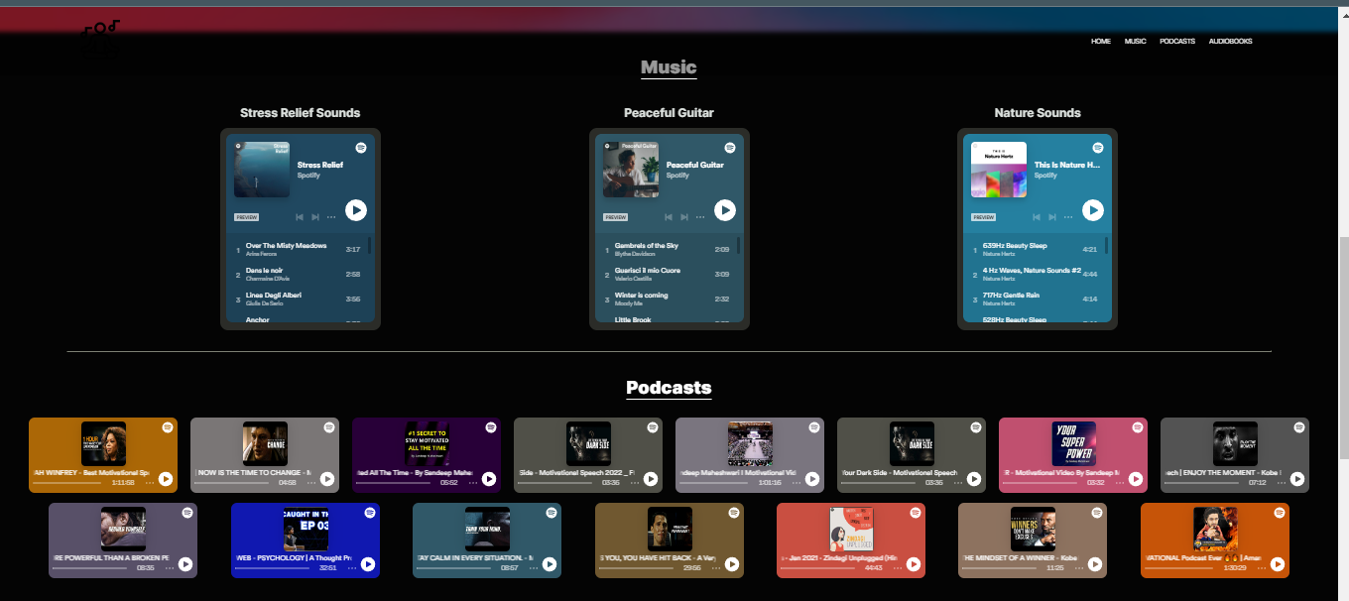Open the Nature Hertz album cover
The image size is (1349, 601).
click(x=999, y=170)
